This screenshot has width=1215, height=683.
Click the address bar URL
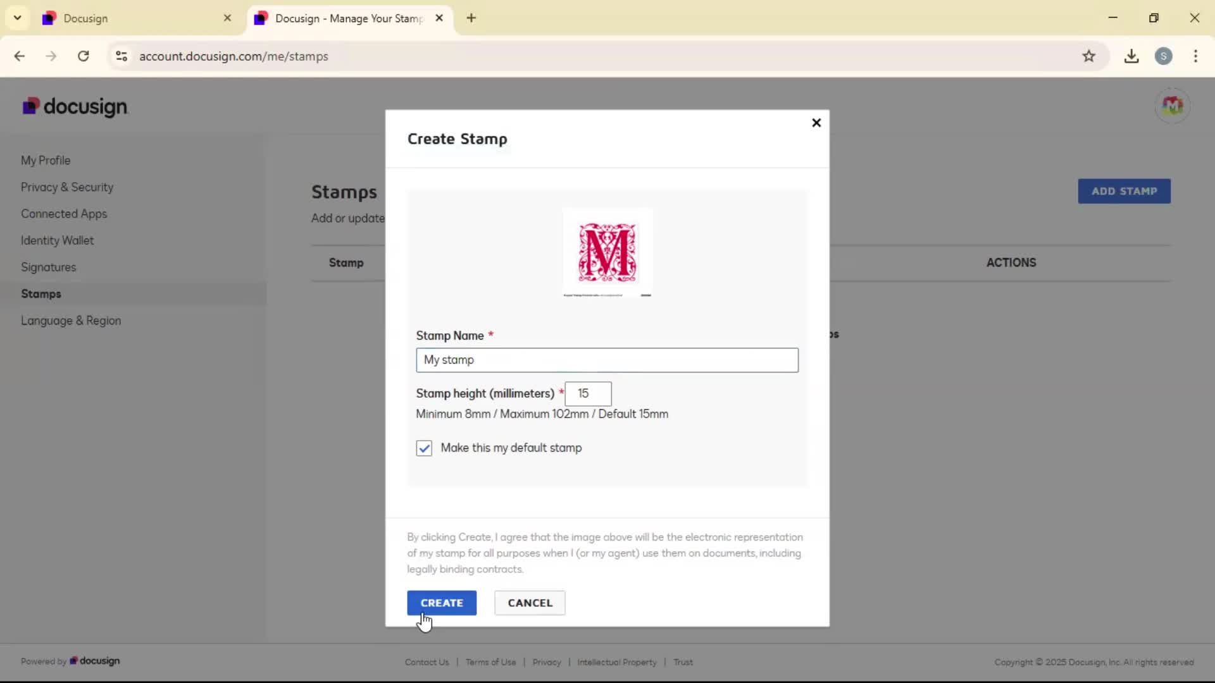234,56
